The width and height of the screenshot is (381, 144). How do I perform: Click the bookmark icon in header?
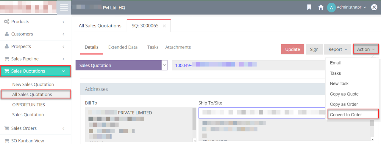[309, 7]
